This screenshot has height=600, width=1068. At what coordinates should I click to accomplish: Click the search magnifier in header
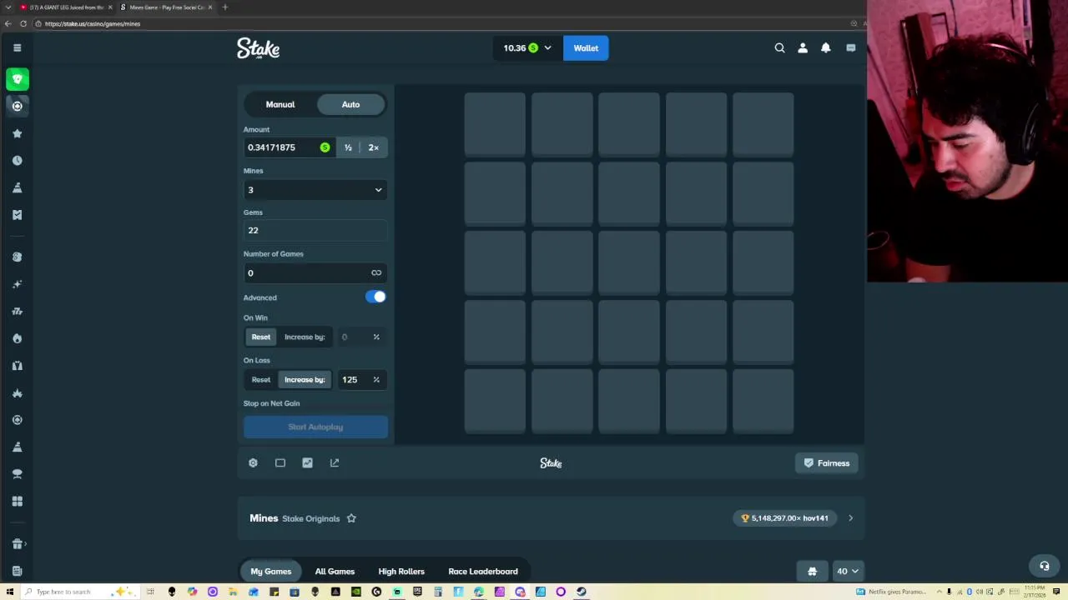tap(779, 48)
